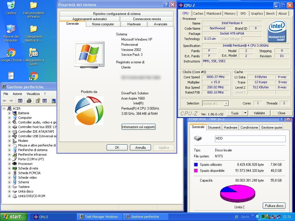
Task: Click the Close button in CPU-Z
Action: pyautogui.click(x=281, y=113)
